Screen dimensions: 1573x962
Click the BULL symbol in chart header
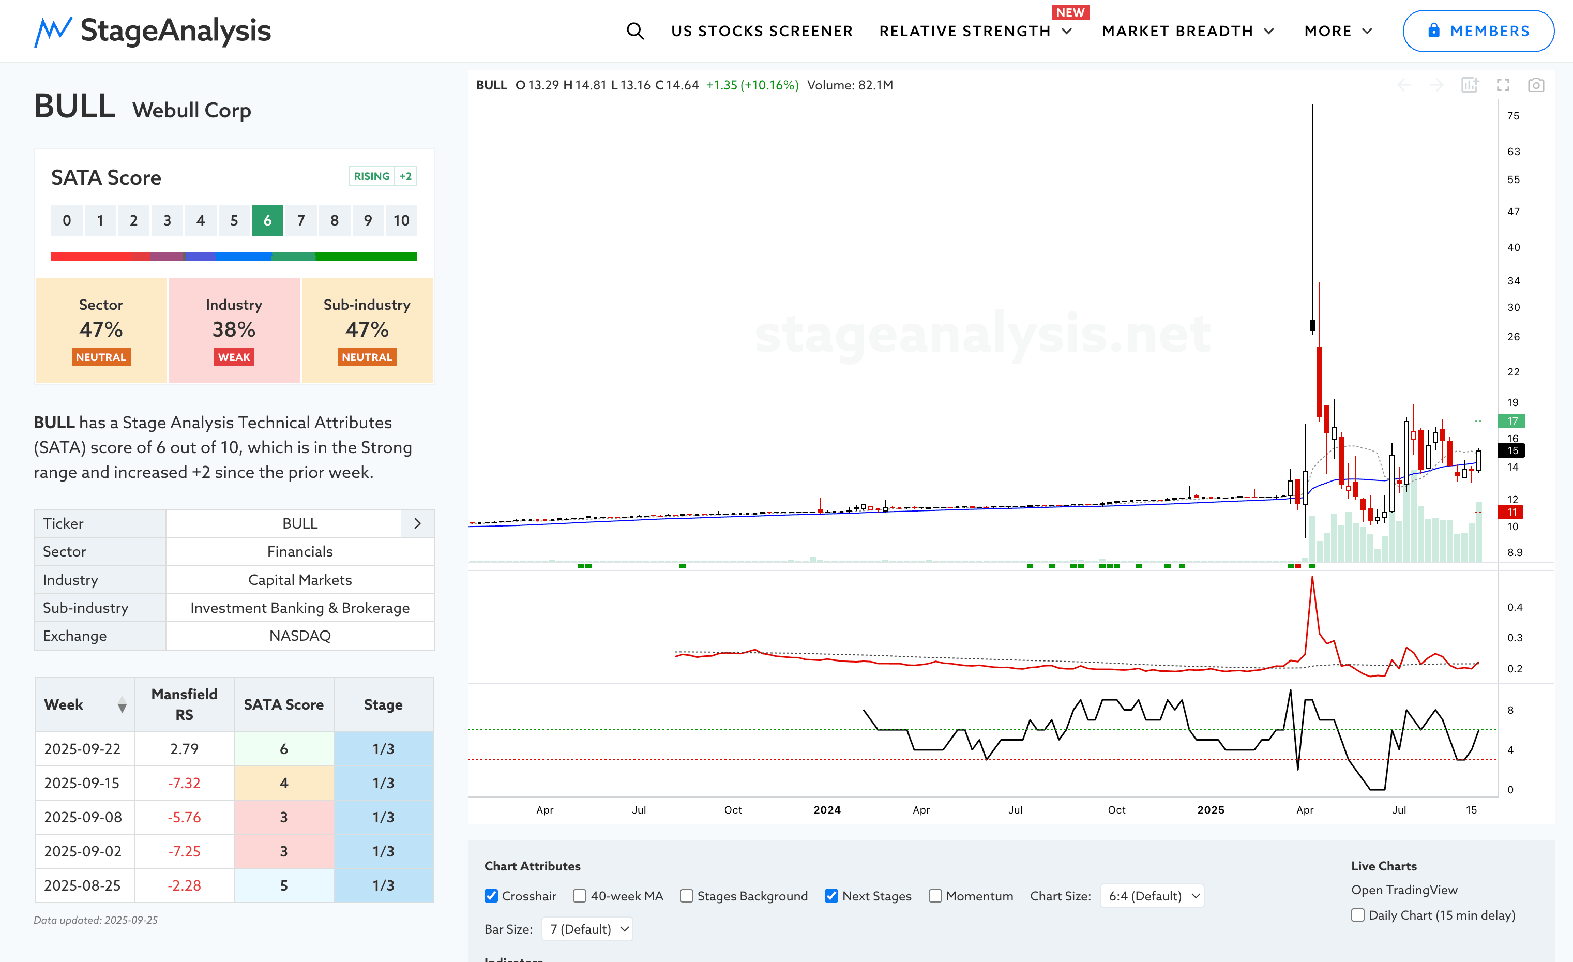[x=492, y=85]
